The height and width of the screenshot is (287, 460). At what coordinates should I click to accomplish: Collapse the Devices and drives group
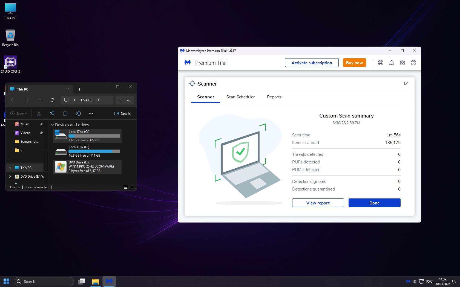click(53, 125)
